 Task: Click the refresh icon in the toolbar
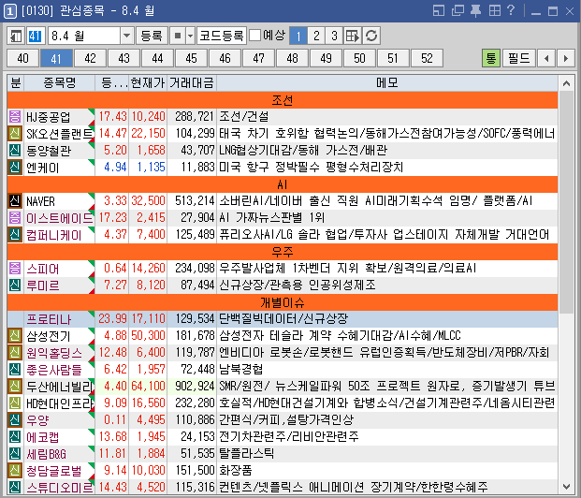tap(371, 36)
